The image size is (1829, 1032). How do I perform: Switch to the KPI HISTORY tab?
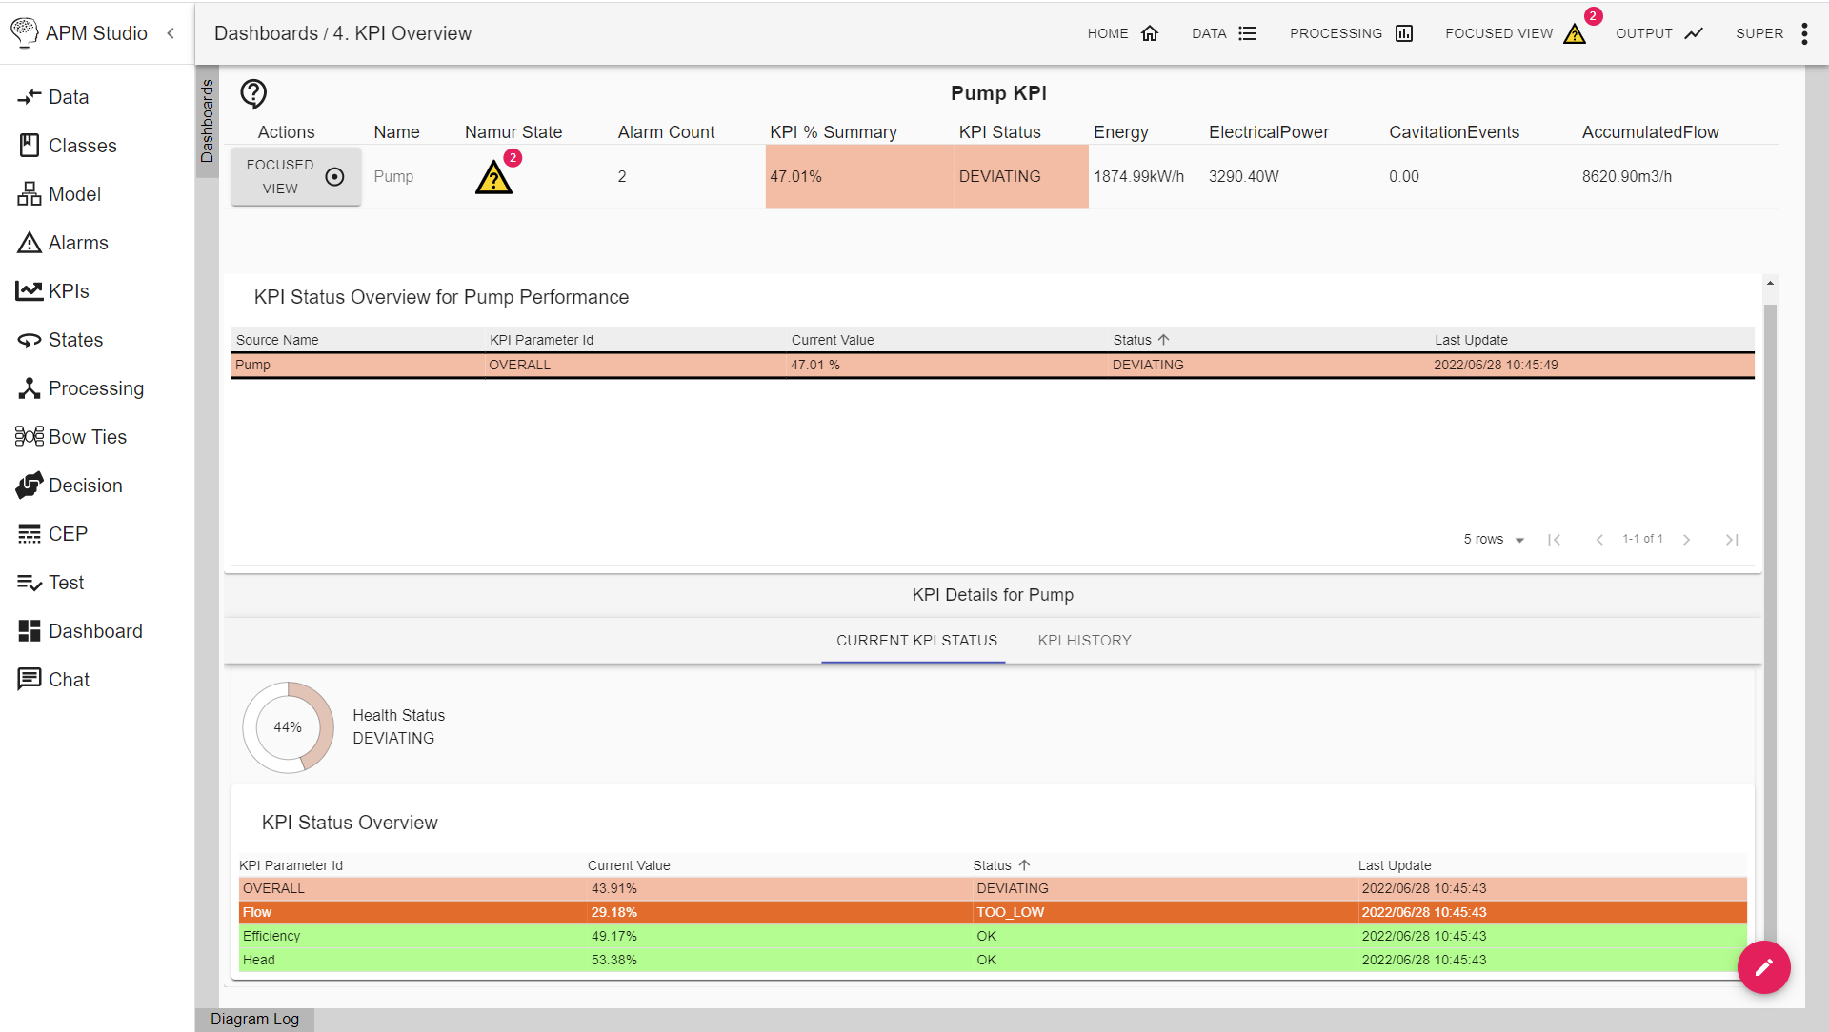coord(1085,640)
